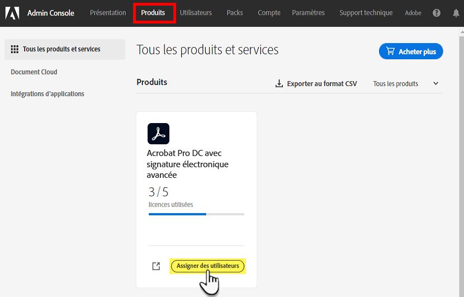
Task: Open the Utilisateurs tab
Action: pos(196,13)
